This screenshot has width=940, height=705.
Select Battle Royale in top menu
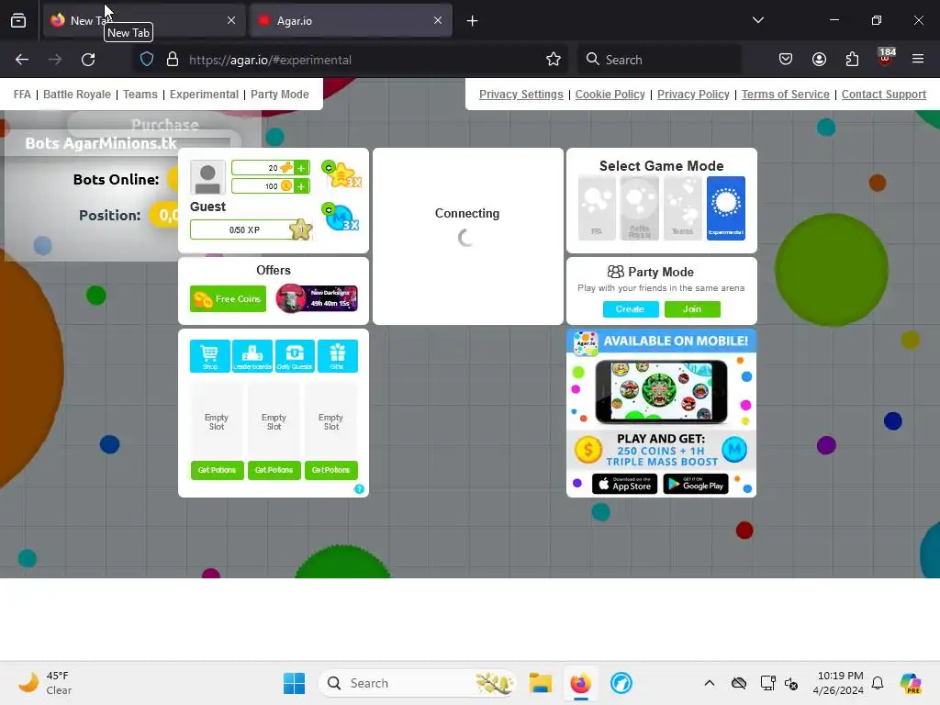tap(77, 95)
